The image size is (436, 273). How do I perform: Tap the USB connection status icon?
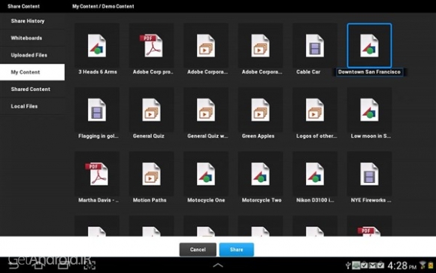[348, 265]
